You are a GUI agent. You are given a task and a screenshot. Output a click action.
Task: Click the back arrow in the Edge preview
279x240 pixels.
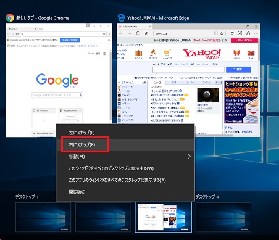click(x=121, y=33)
